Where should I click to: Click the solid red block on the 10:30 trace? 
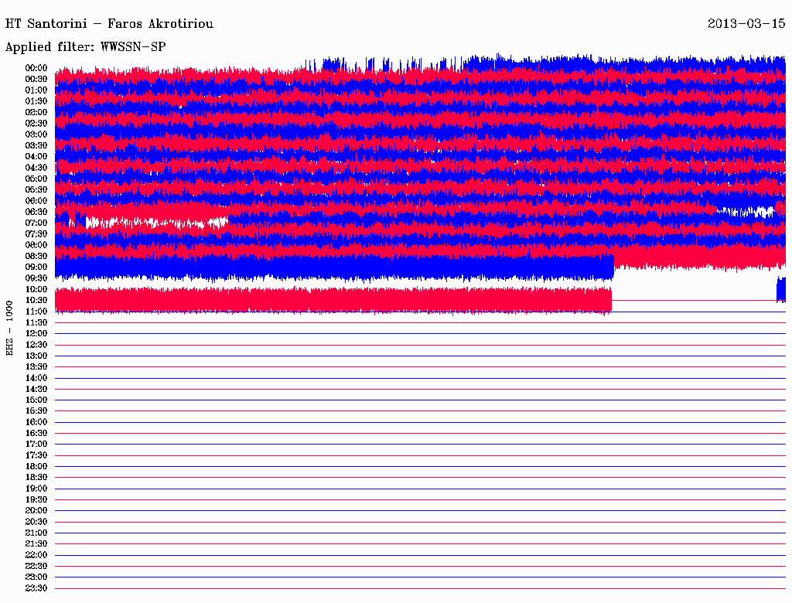(x=333, y=300)
